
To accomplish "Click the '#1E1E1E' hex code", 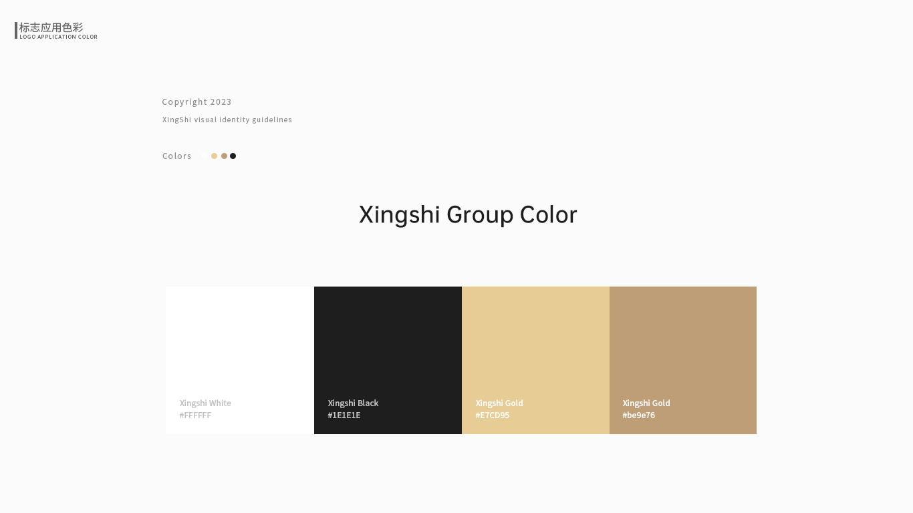I will (344, 415).
